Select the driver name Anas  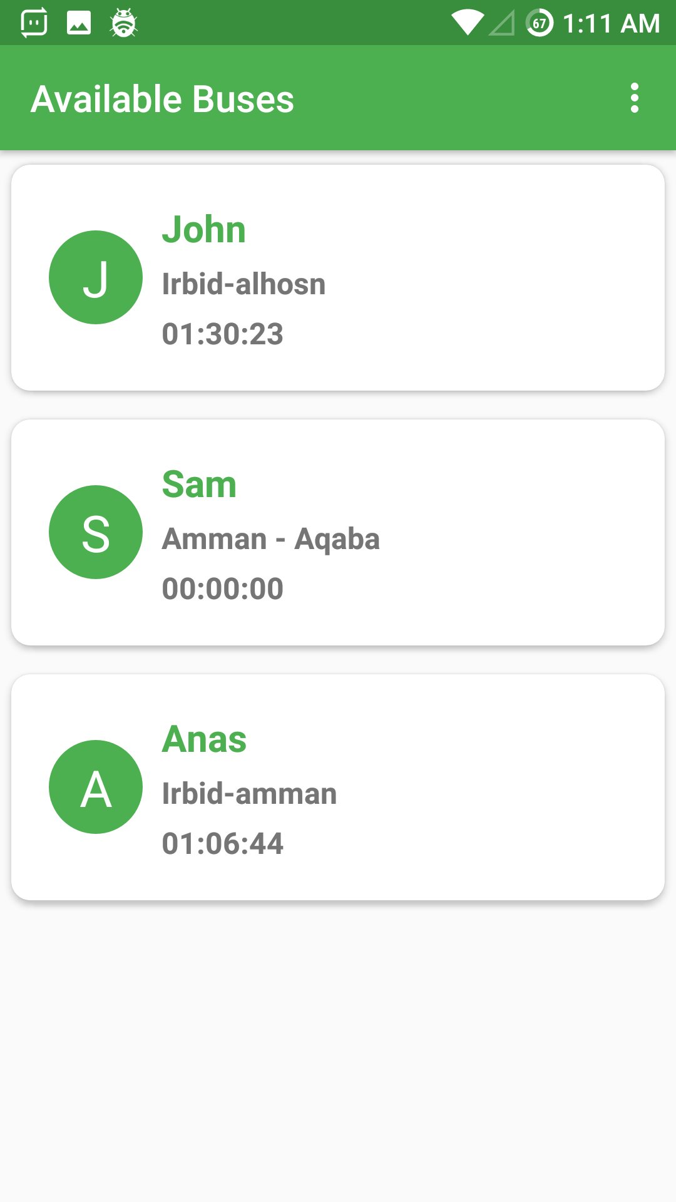point(204,739)
